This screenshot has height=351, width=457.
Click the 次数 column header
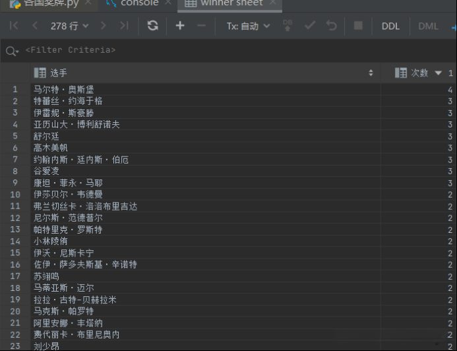click(x=419, y=73)
